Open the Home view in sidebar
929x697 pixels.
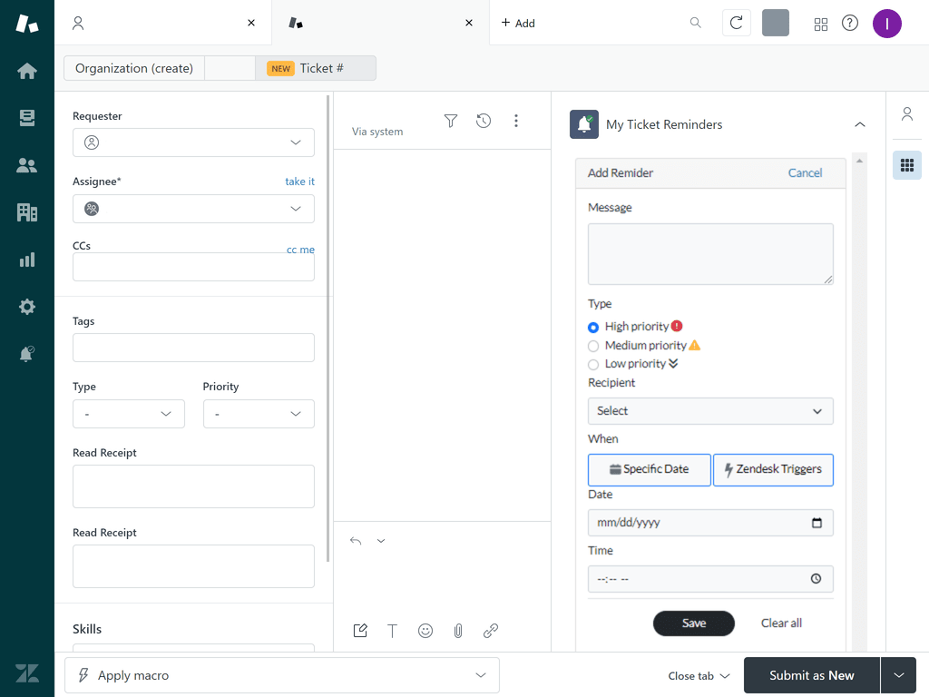(x=27, y=71)
